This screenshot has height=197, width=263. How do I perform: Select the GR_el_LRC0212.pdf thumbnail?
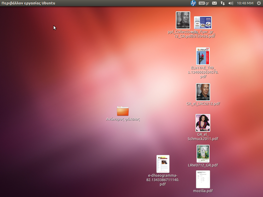click(203, 92)
